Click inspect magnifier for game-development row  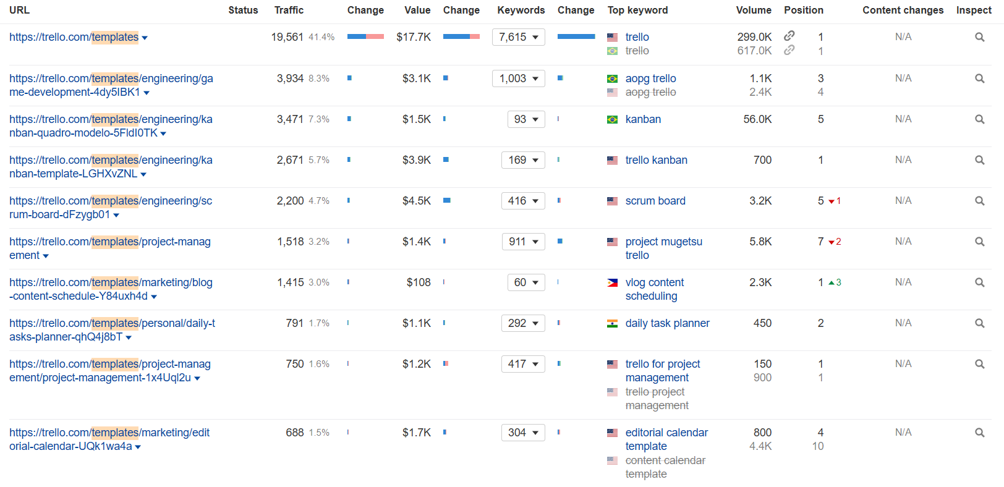tap(979, 78)
